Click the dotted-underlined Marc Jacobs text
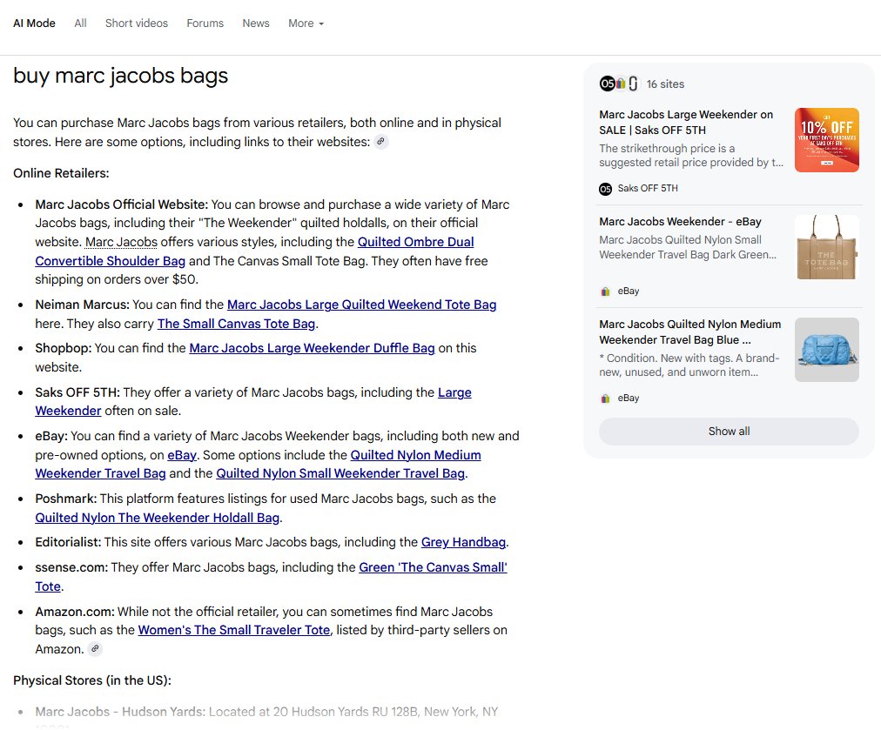The image size is (881, 730). pos(121,242)
